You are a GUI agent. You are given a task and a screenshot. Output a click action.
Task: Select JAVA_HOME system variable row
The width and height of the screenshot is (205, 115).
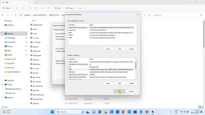coord(102,62)
